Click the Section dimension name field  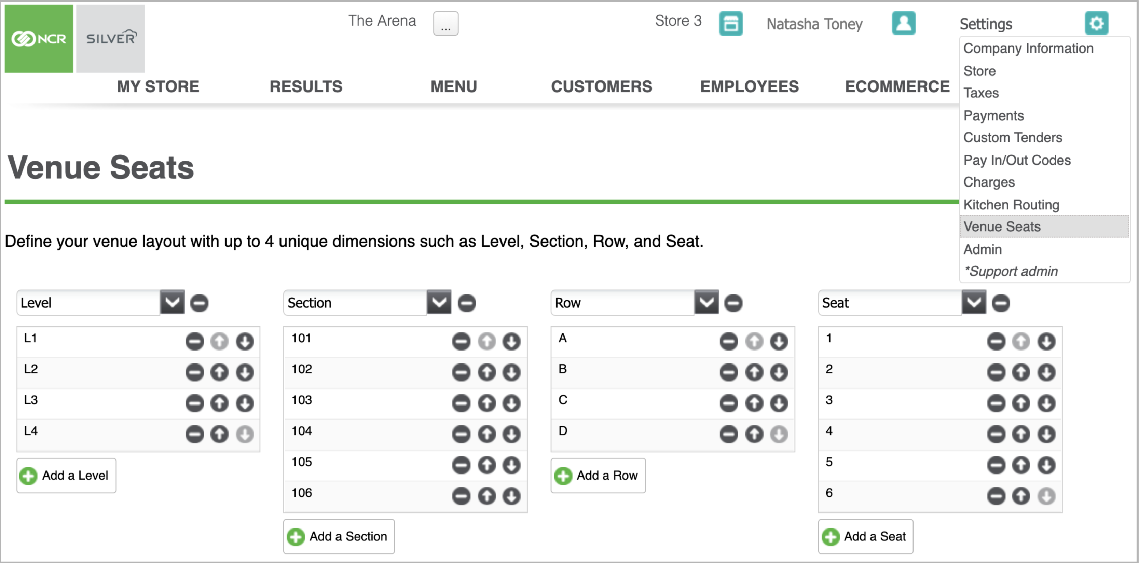(355, 303)
